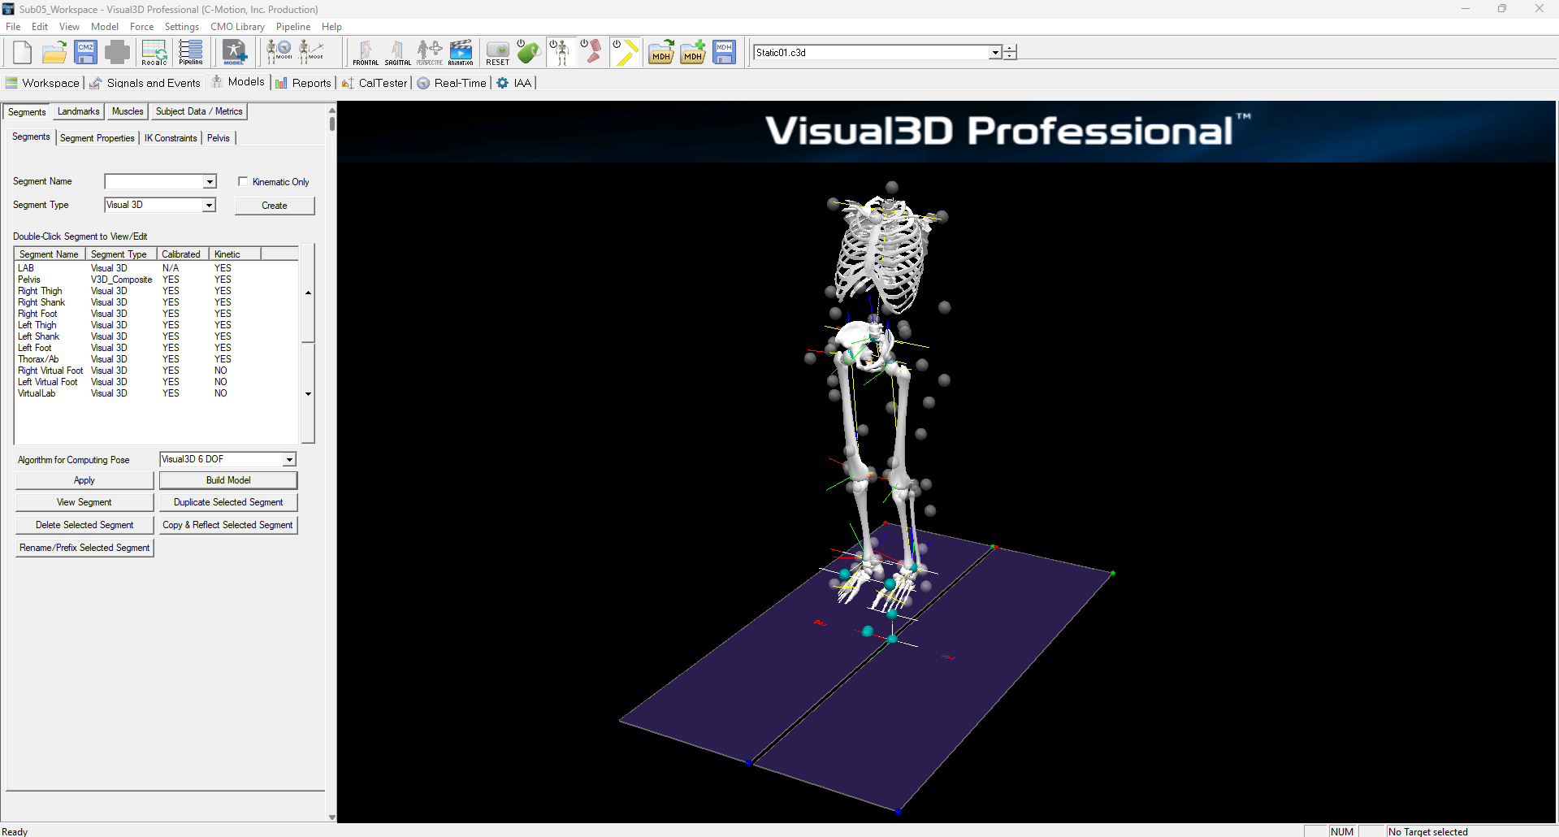
Task: Open the Static01.c3d file dropdown
Action: 995,52
